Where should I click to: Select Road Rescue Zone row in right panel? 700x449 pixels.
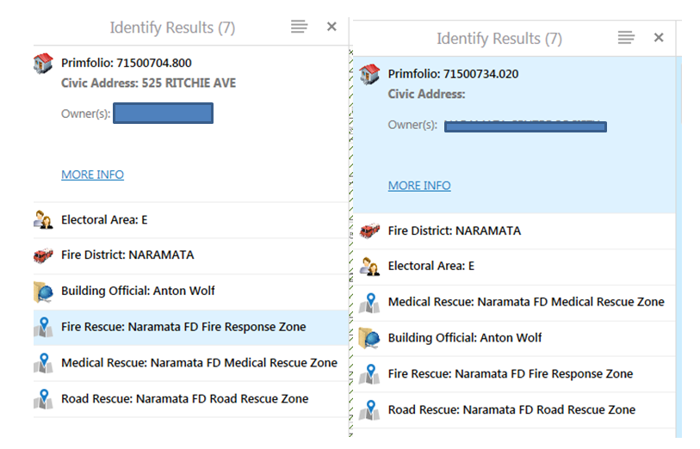pyautogui.click(x=514, y=410)
